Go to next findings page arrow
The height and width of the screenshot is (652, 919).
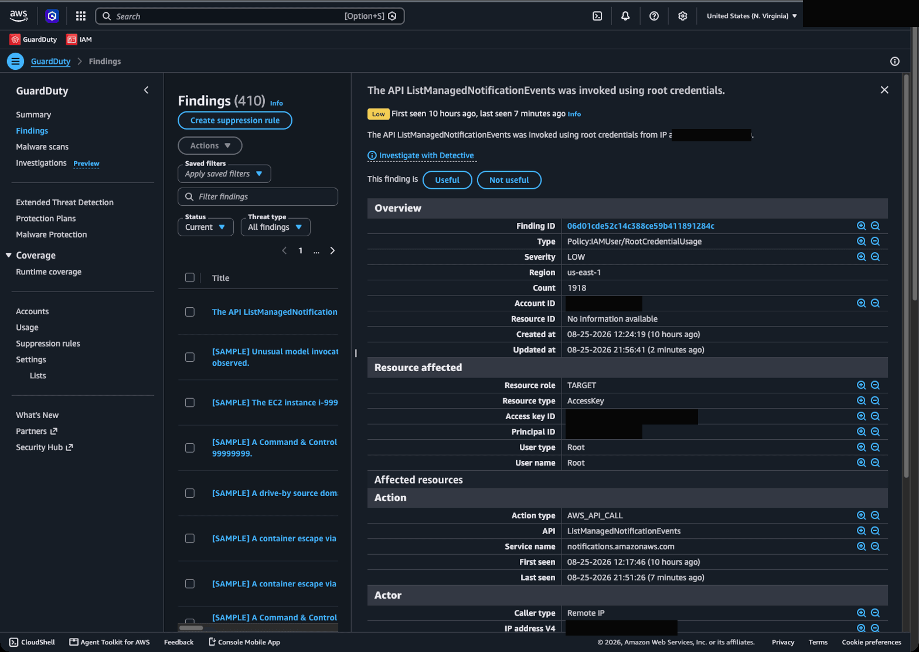tap(332, 250)
